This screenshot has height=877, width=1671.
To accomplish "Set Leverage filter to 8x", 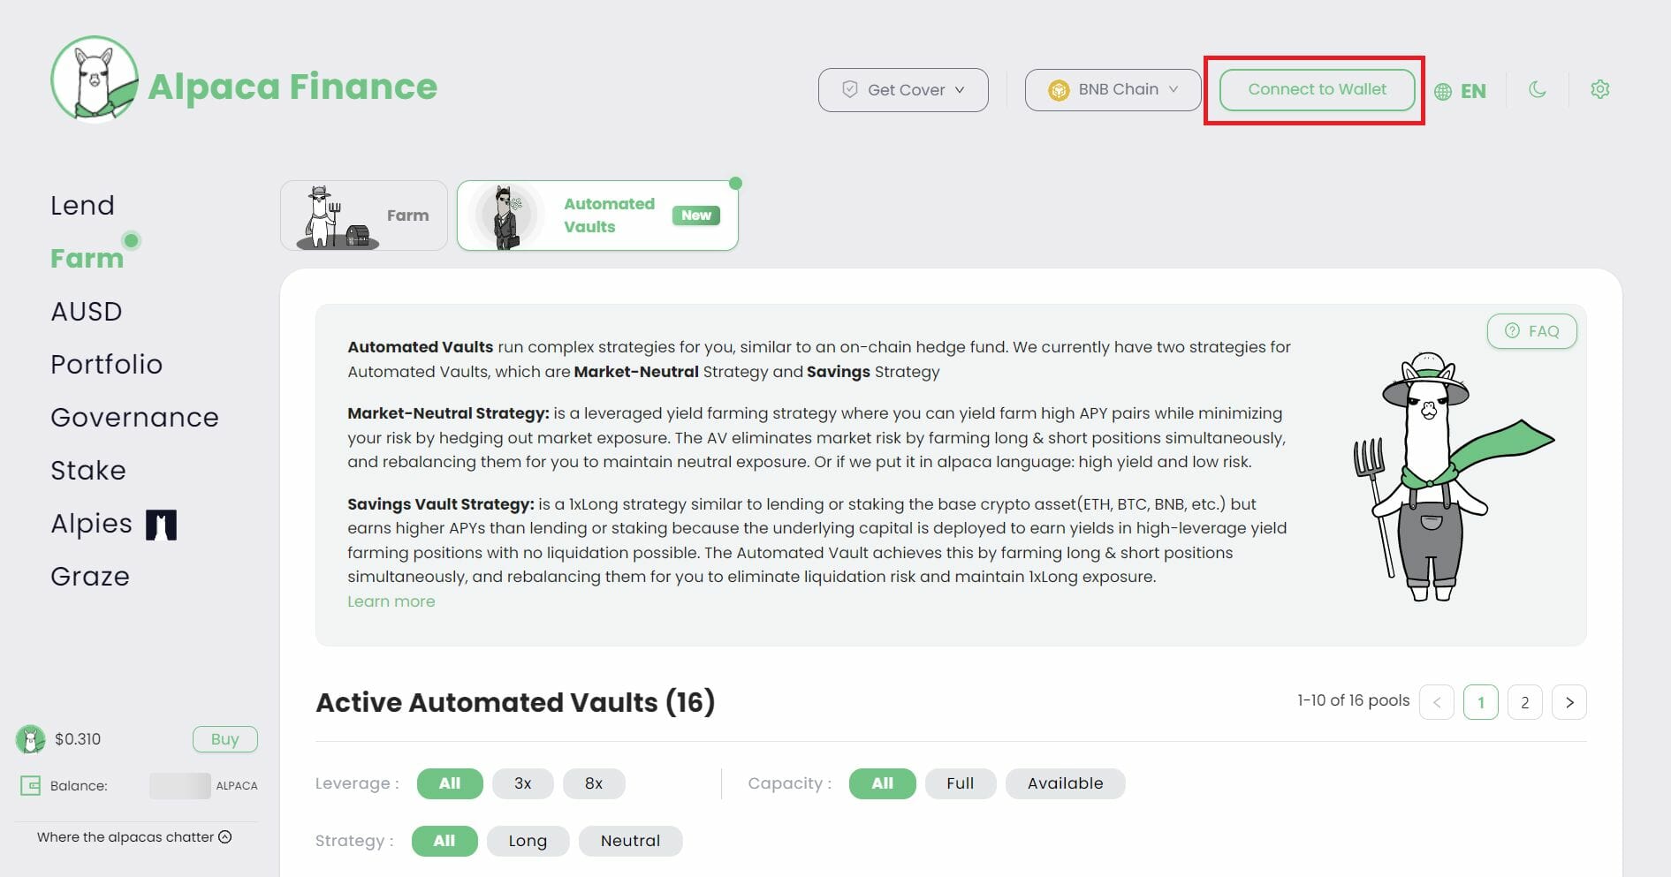I will pos(594,783).
